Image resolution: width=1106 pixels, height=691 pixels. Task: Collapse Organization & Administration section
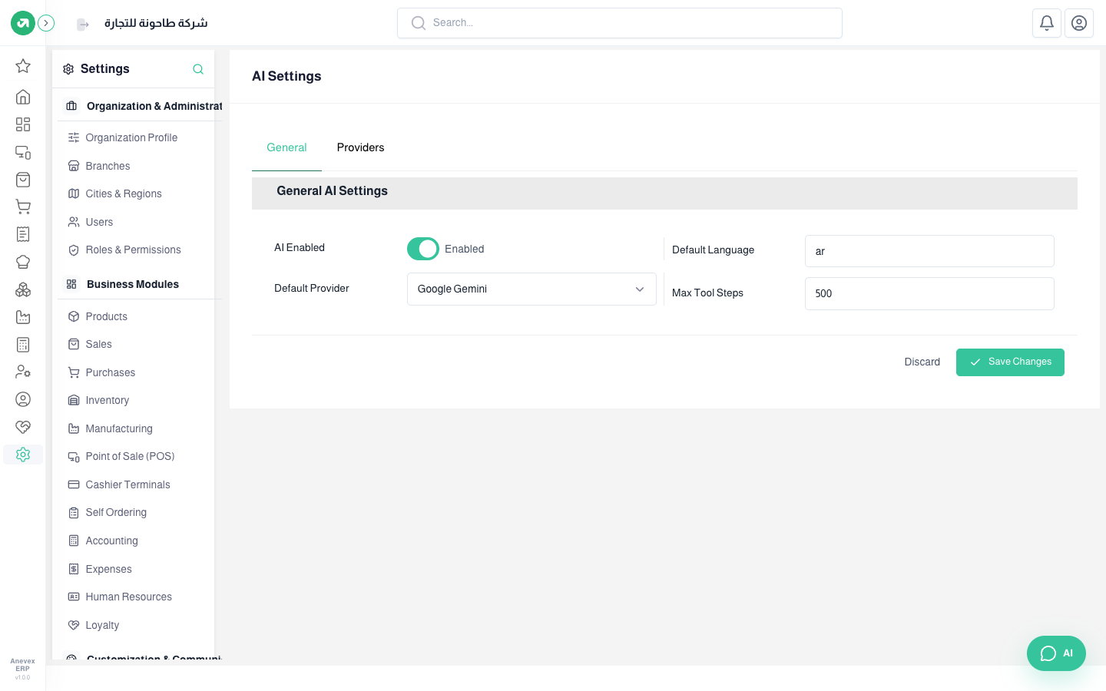pyautogui.click(x=141, y=106)
